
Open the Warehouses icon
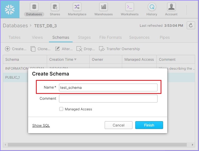pyautogui.click(x=104, y=7)
